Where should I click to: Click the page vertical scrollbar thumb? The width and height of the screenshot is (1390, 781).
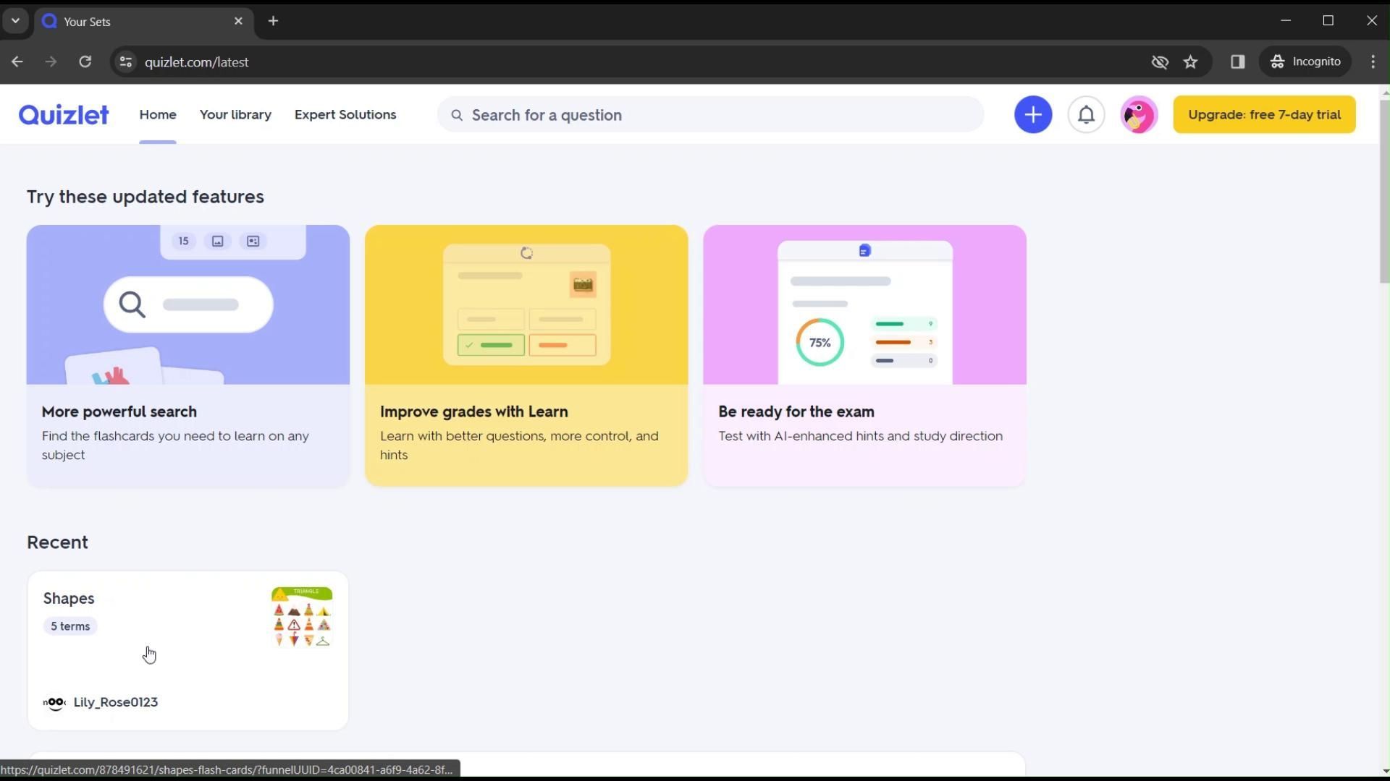(1384, 192)
